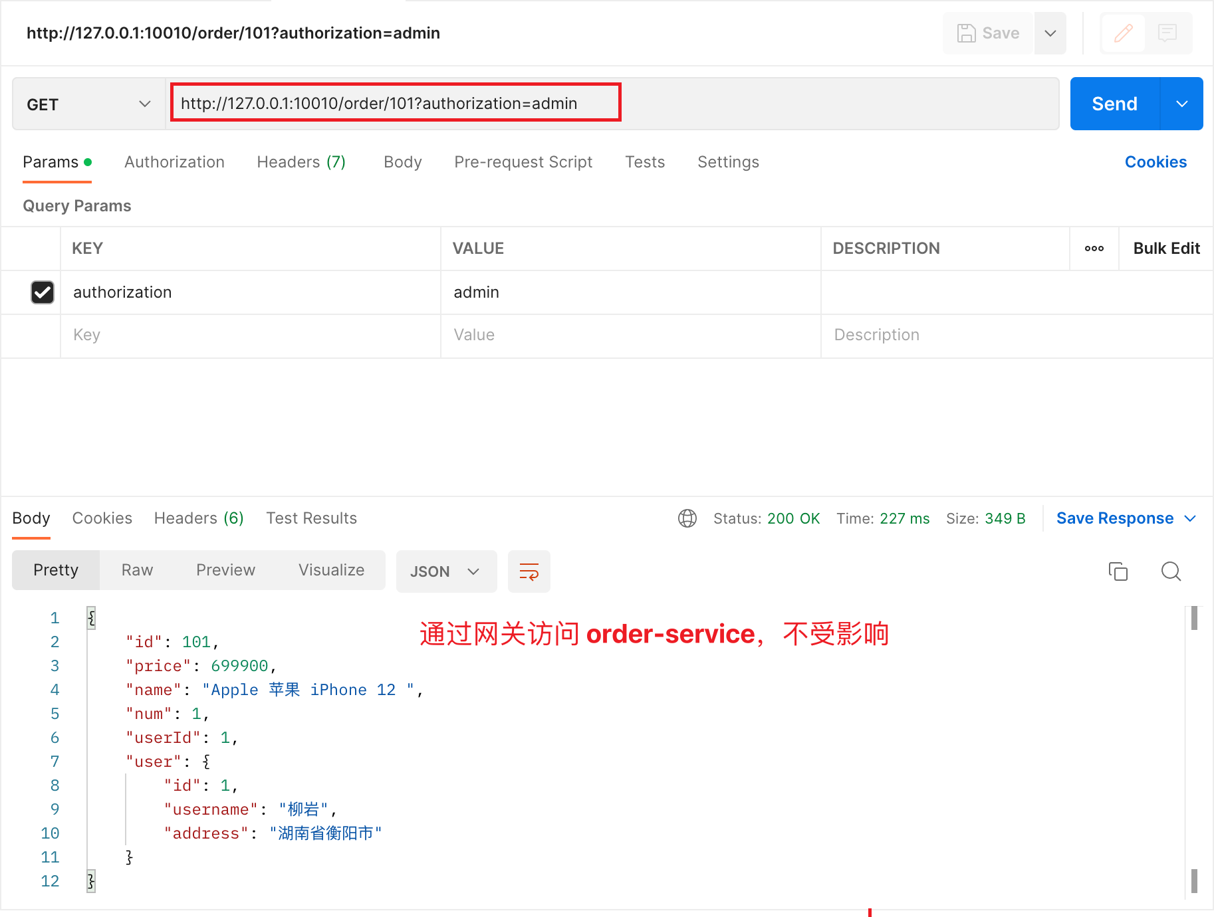Open the Send button dropdown arrow
This screenshot has height=917, width=1214.
(1181, 104)
